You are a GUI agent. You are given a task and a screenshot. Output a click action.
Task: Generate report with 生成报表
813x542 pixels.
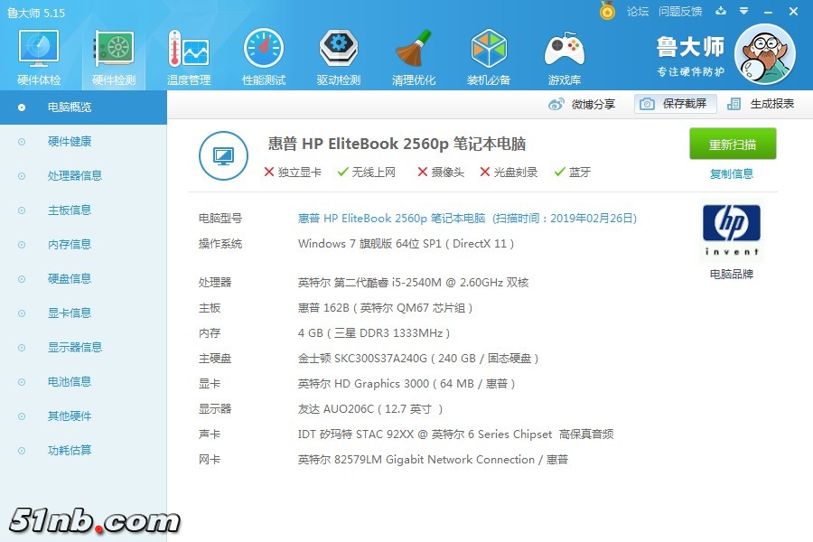point(761,104)
